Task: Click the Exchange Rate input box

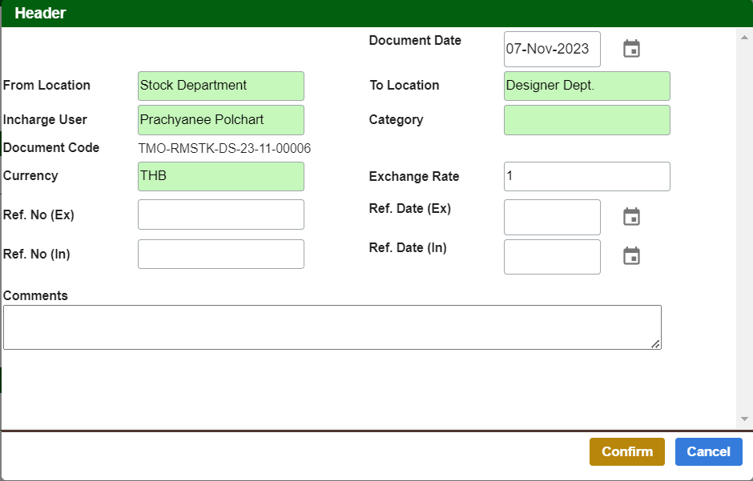Action: (x=586, y=177)
